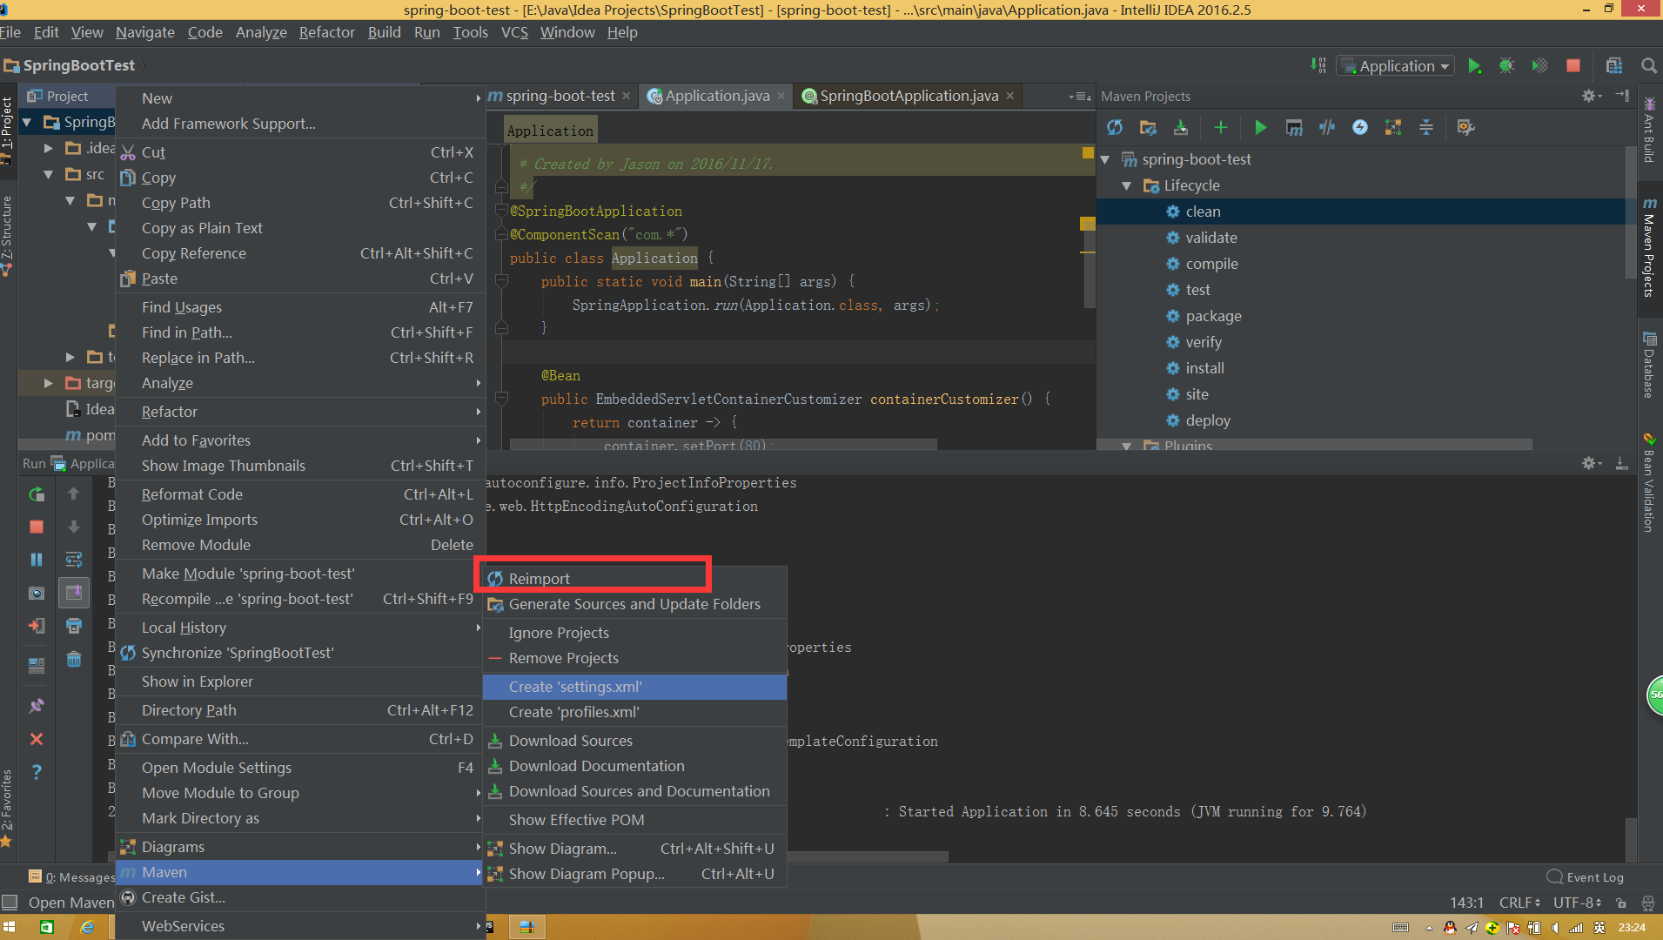Open Project Structure icon in main toolbar

point(1614,66)
